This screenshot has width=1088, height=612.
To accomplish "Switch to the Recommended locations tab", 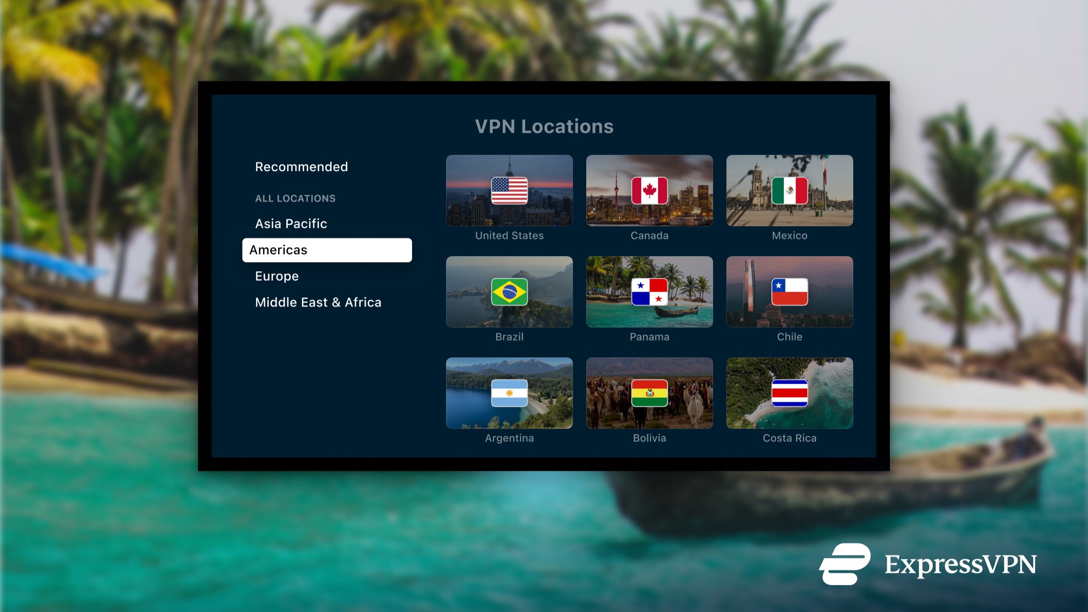I will coord(301,166).
